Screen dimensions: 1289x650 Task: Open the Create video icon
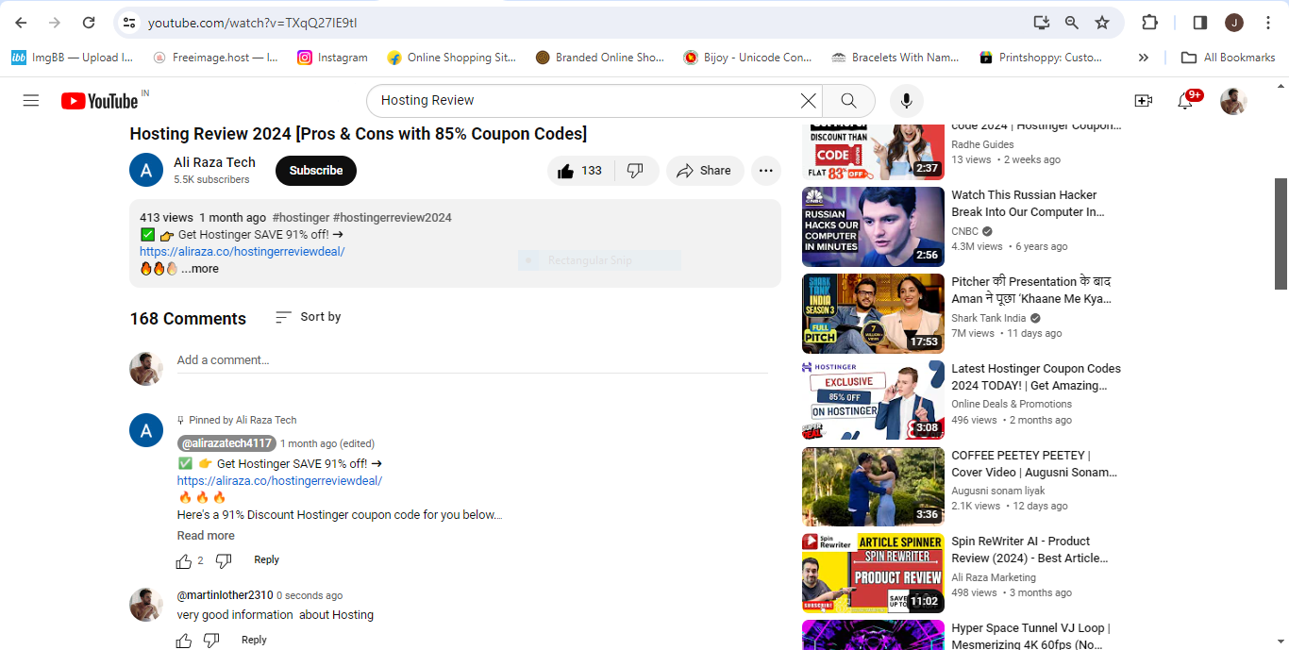1143,101
